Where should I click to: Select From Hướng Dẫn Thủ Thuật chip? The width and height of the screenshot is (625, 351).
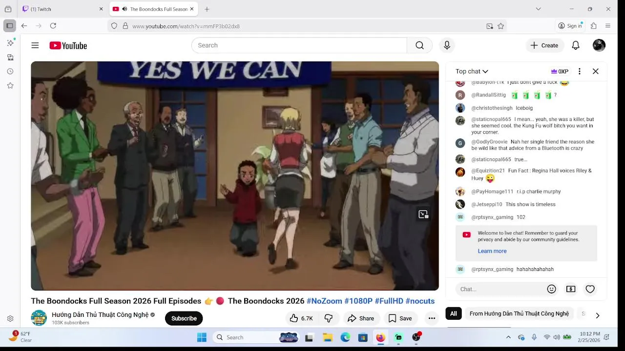click(x=519, y=313)
